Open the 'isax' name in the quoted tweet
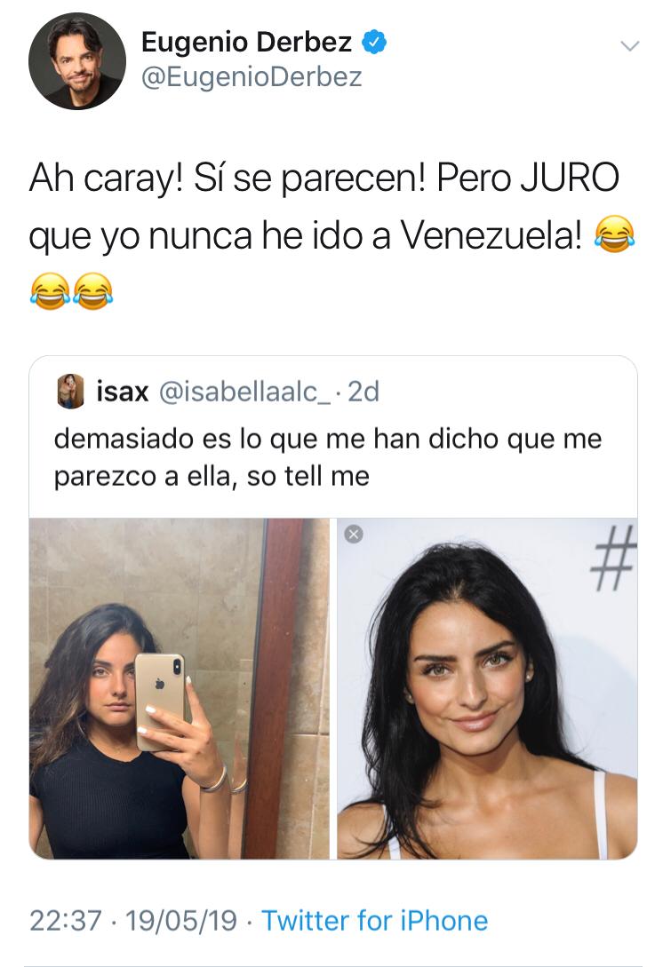 click(123, 392)
